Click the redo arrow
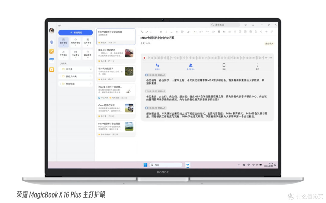The image size is (326, 203). click(151, 32)
